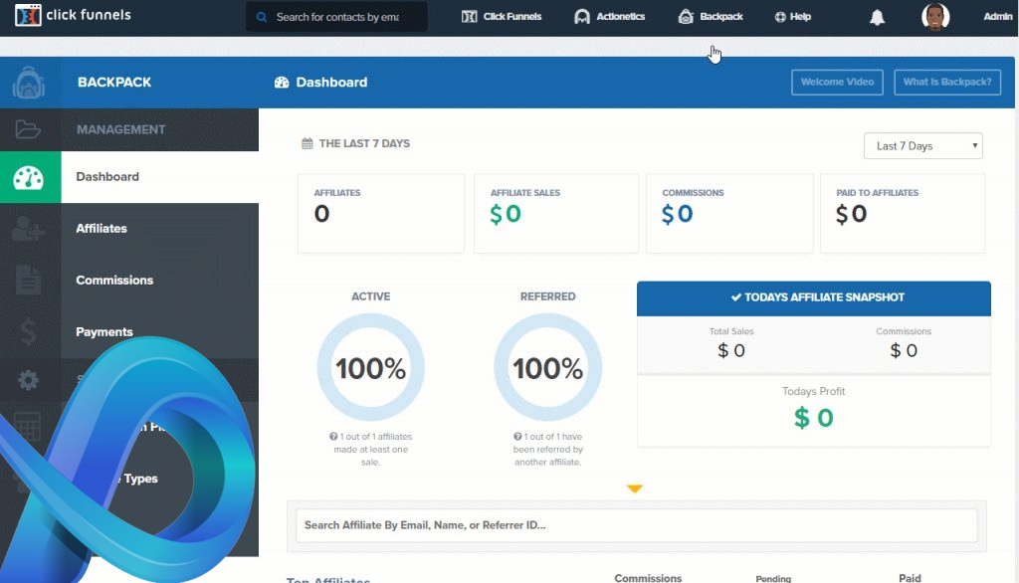Focus the contacts search field
This screenshot has height=583, width=1019.
tap(336, 17)
